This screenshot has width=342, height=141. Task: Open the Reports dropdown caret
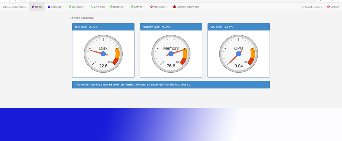(125, 7)
